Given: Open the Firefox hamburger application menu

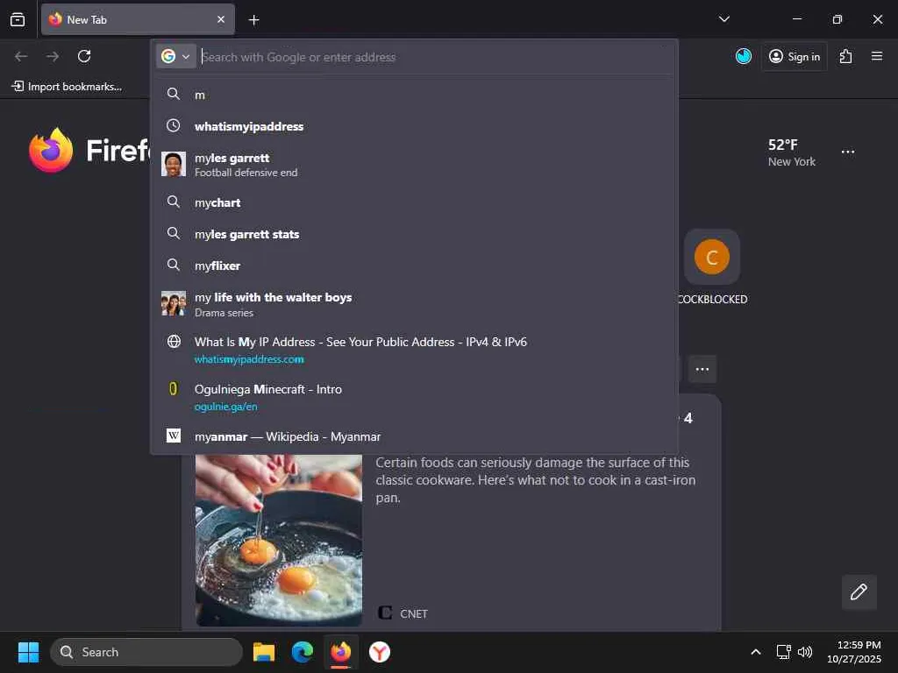Looking at the screenshot, I should (876, 56).
